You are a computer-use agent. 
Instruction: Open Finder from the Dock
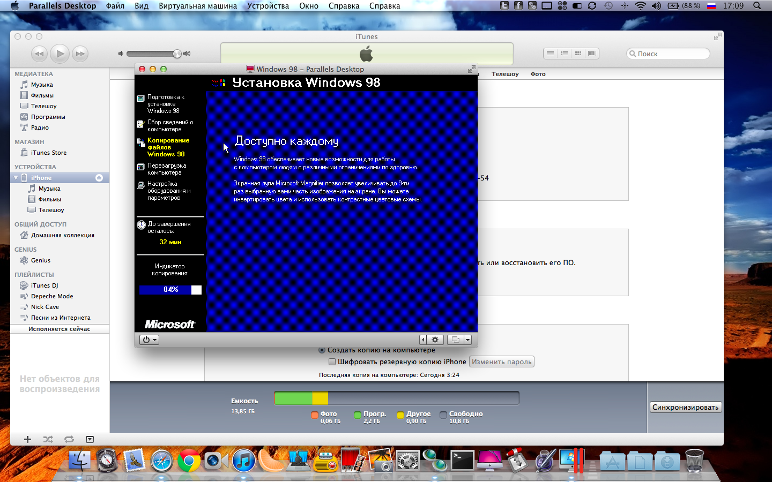click(80, 460)
